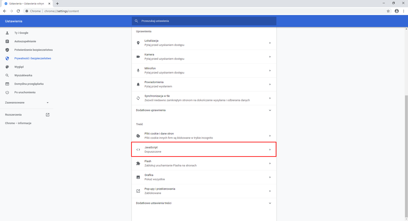Expand Dodatkowe ustawienia treści section

[270, 203]
